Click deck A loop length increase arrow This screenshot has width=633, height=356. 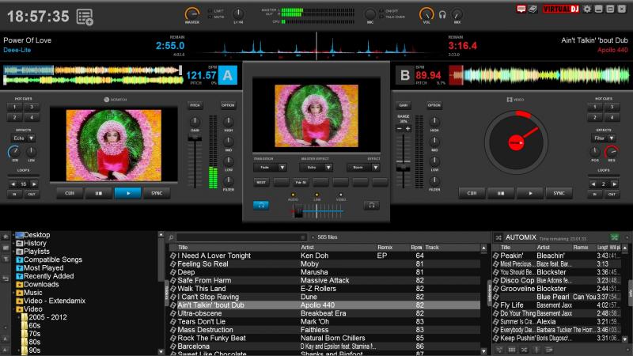[x=34, y=184]
